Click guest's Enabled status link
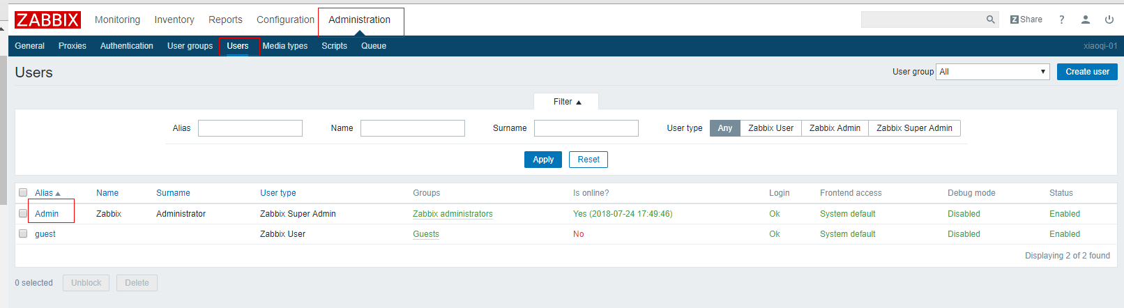 (1065, 234)
